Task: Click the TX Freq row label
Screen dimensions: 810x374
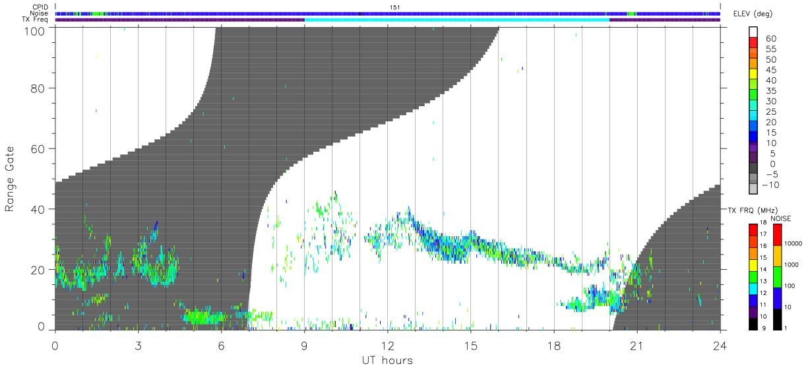Action: [x=35, y=19]
